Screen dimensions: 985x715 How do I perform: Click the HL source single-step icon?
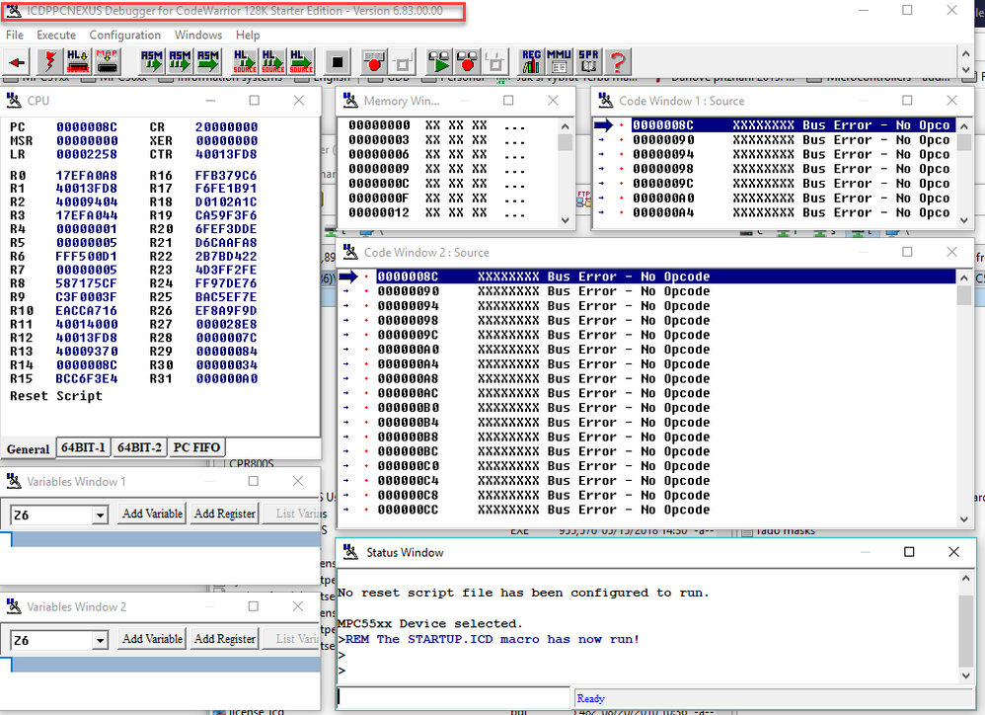245,62
